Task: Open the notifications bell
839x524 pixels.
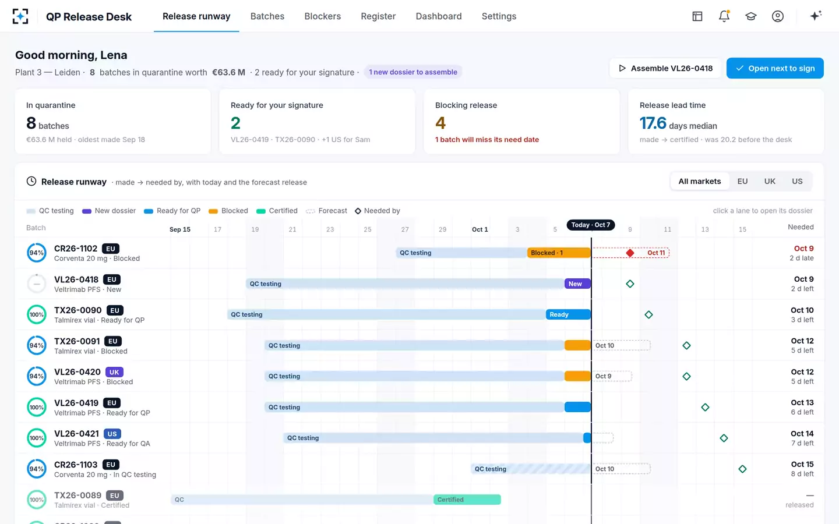Action: [724, 16]
